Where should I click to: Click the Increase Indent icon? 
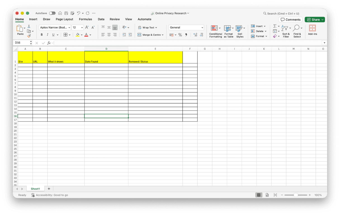click(x=130, y=35)
